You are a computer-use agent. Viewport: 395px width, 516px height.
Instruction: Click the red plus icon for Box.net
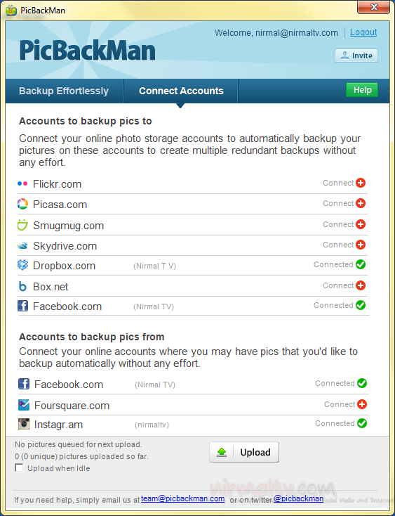(361, 285)
